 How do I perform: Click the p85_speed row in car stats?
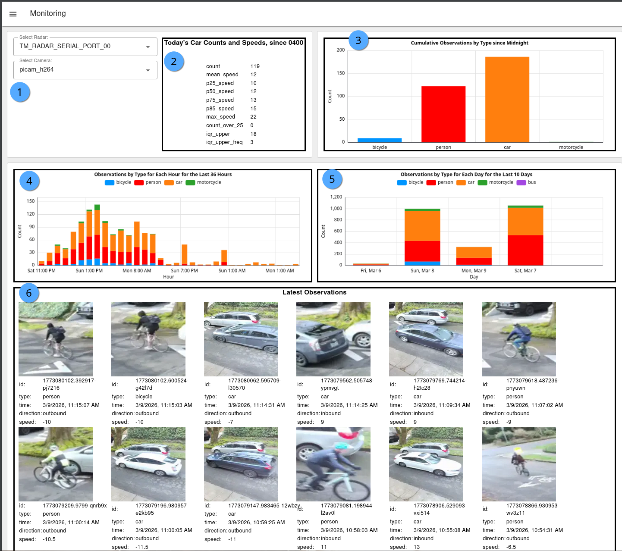point(233,109)
